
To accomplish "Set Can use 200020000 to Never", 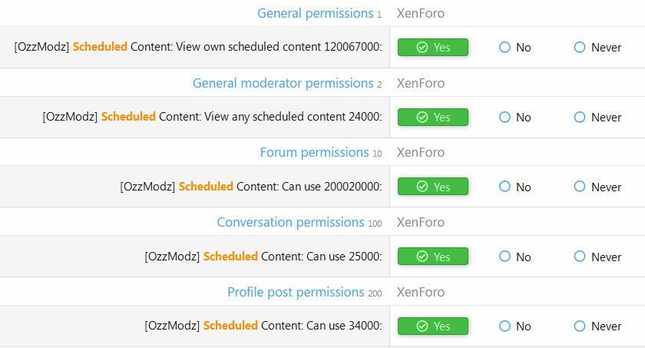I will pos(580,187).
